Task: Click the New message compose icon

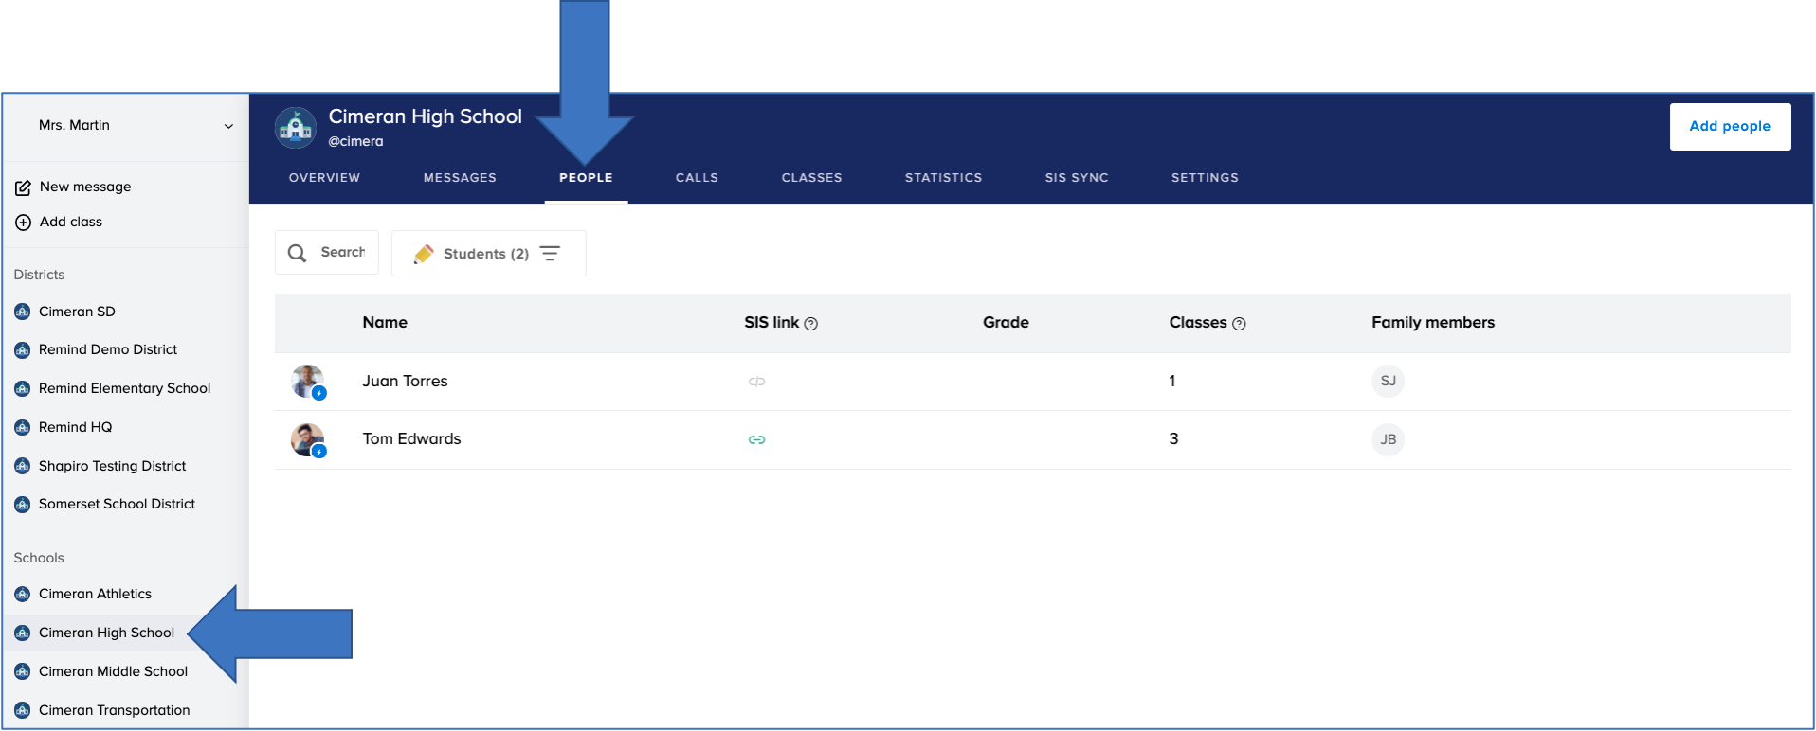Action: tap(23, 187)
